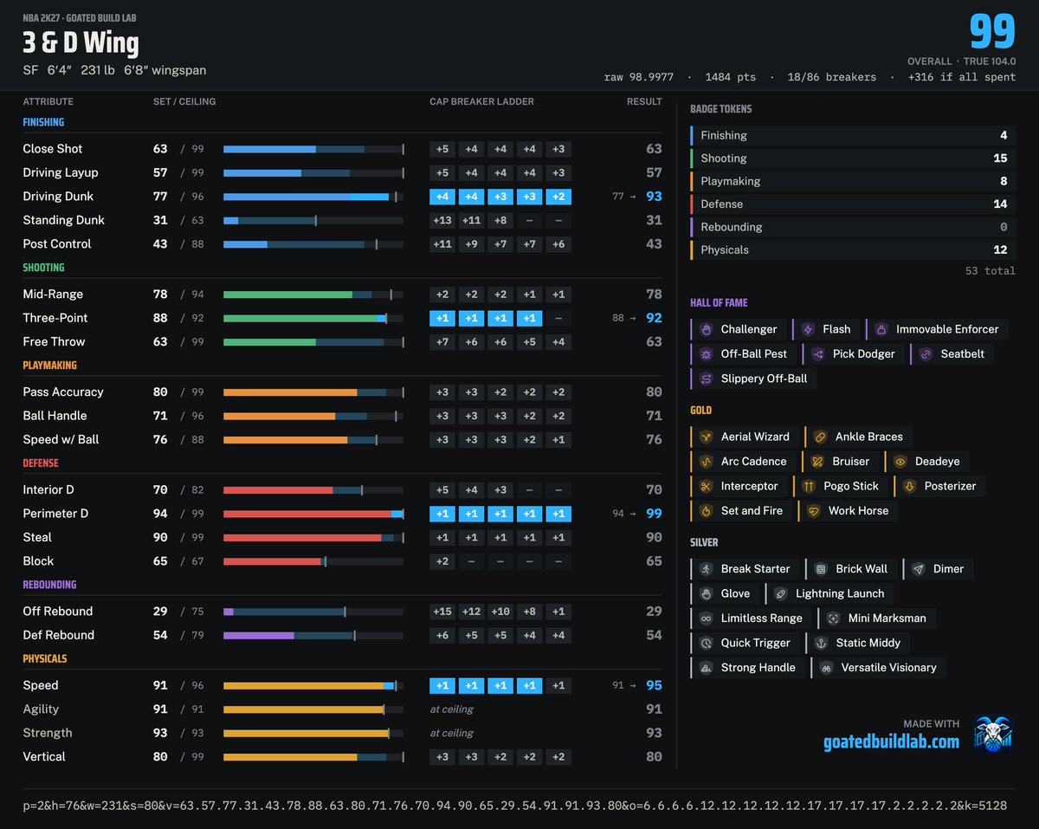Click the Immovable Enforcer lock icon
Screen dimensions: 1039x829
coord(881,329)
